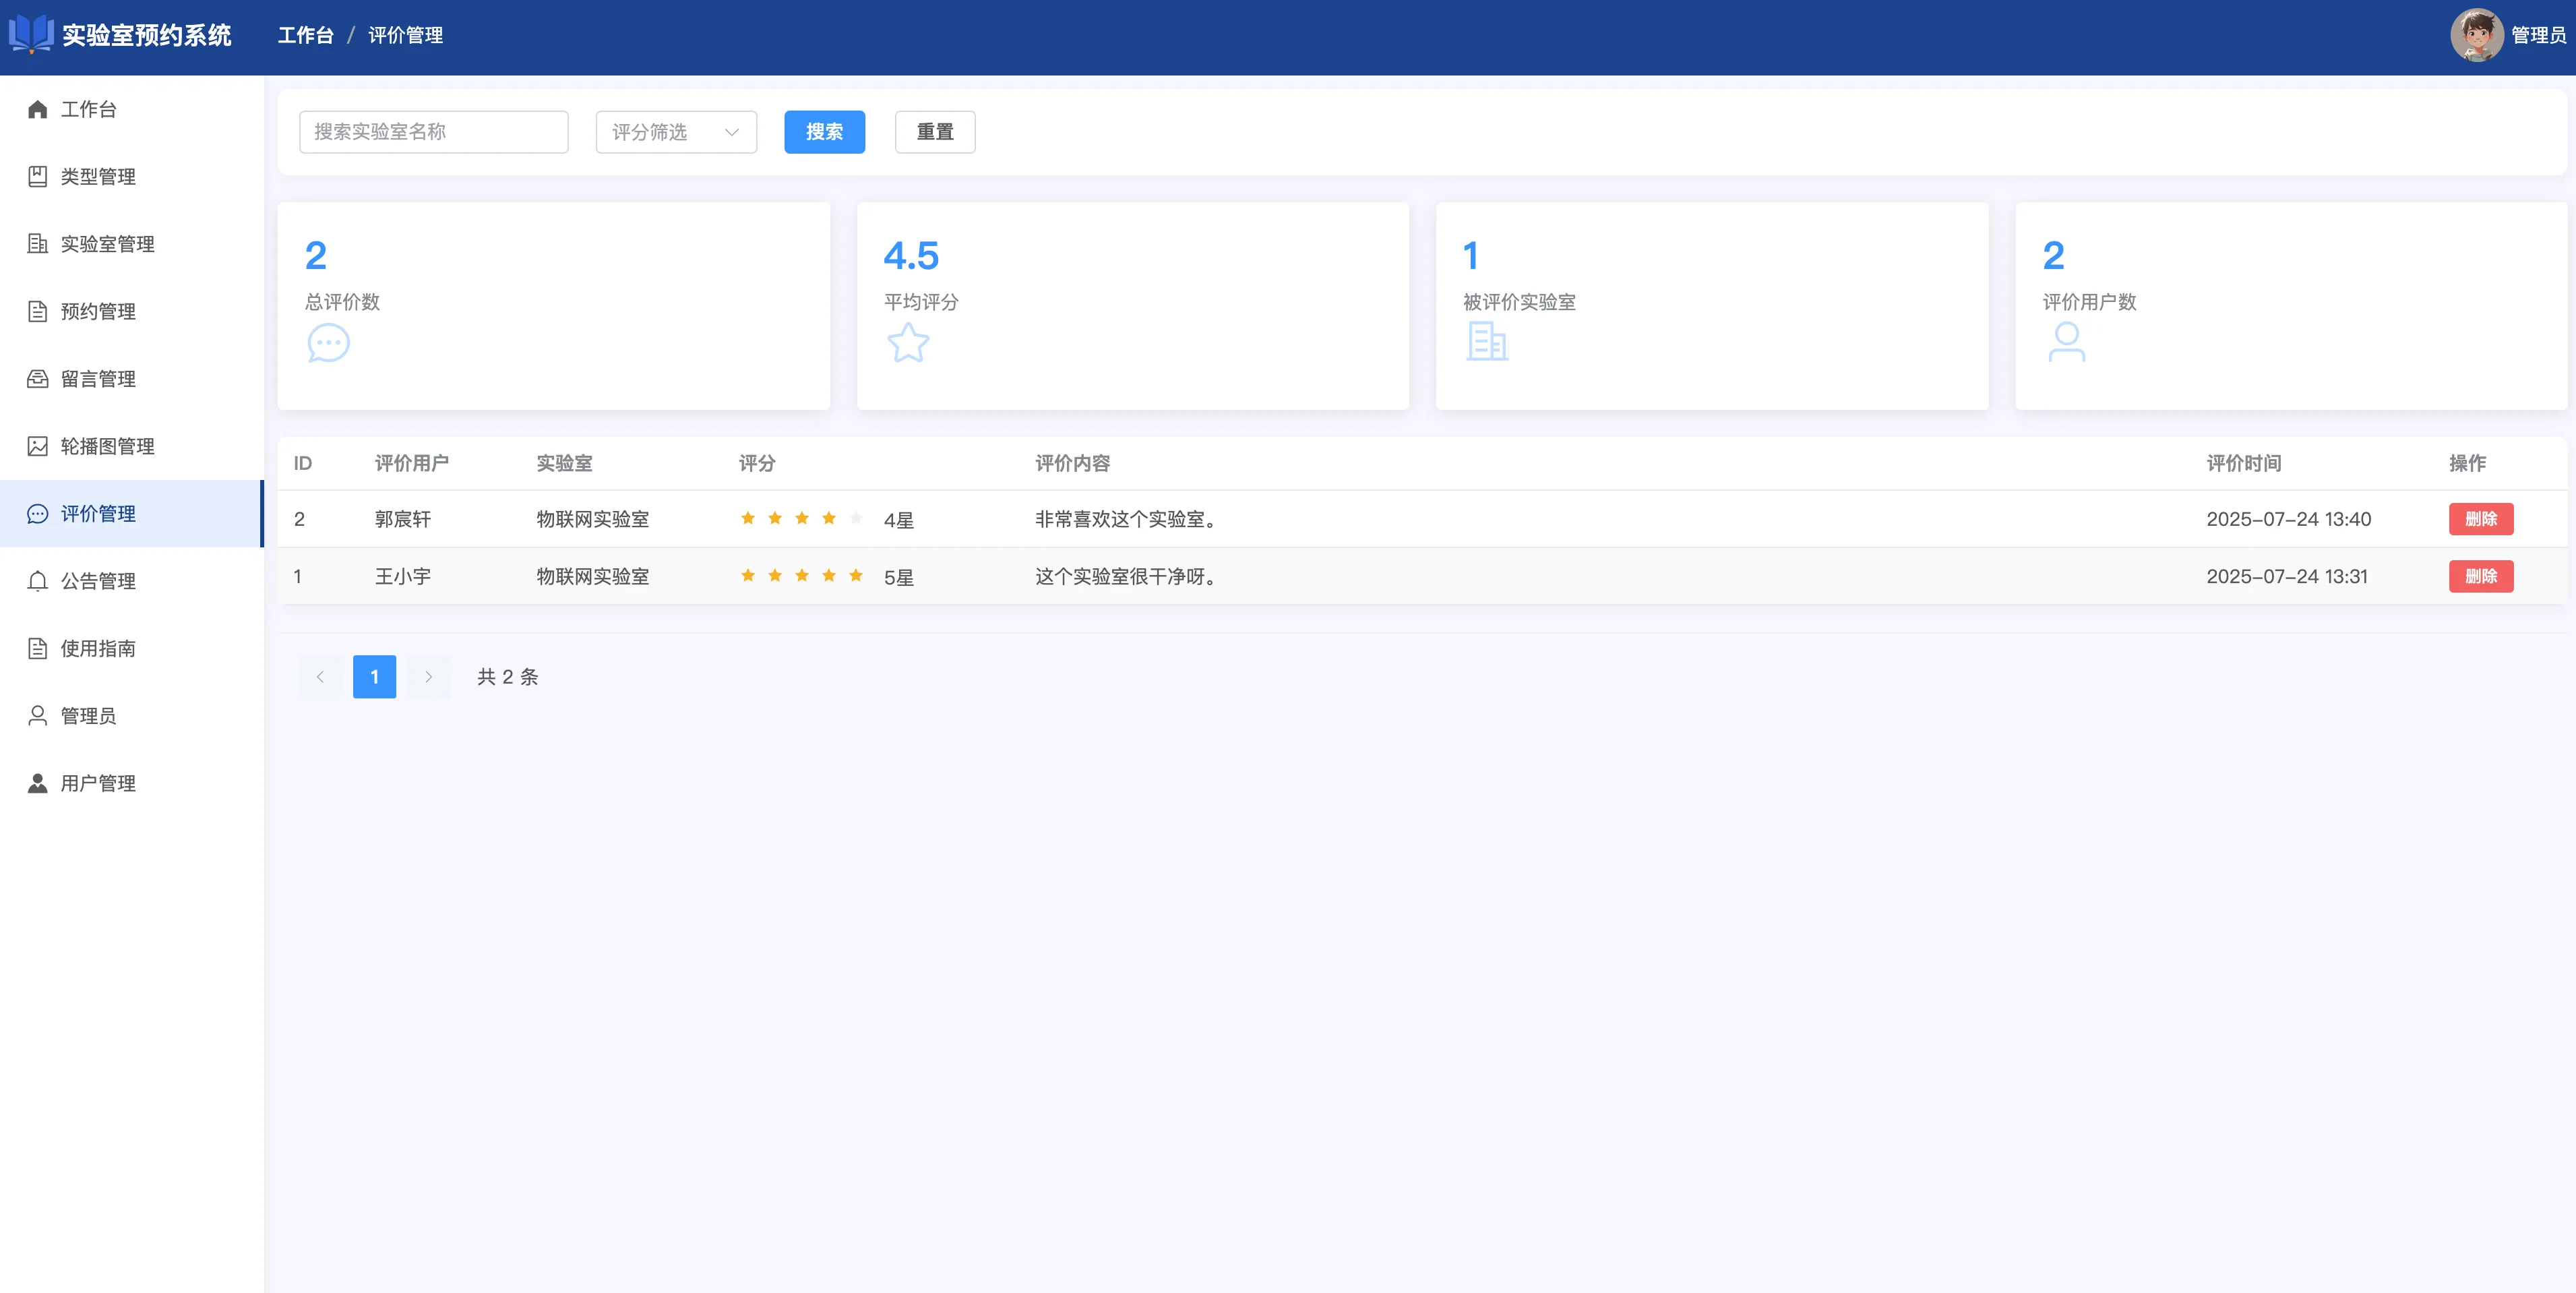Focus the 搜索实验室名称 input field
Image resolution: width=2576 pixels, height=1293 pixels.
[x=433, y=132]
